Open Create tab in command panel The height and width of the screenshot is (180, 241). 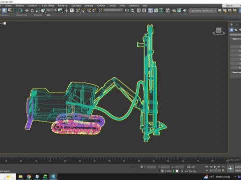coord(231,24)
